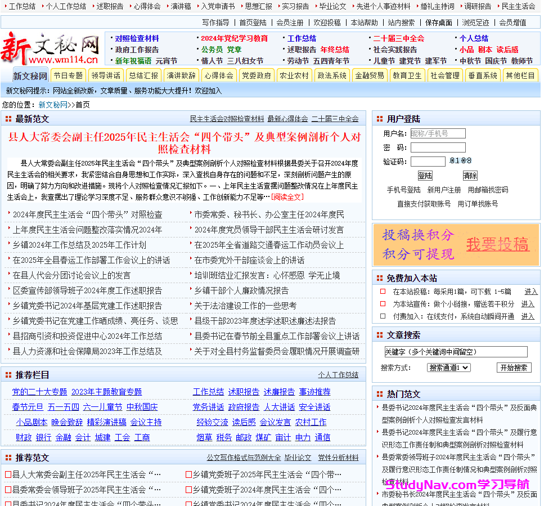Focus the 用户名 username input field

click(x=438, y=133)
